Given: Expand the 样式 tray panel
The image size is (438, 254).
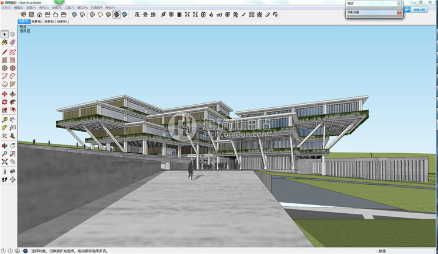Looking at the screenshot, I should (x=374, y=3).
